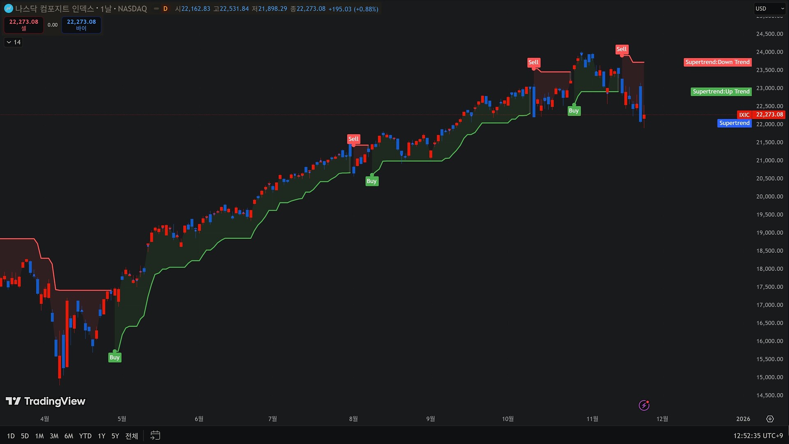Click the go-to-date calendar icon
Screen dimensions: 789x444
click(155, 435)
